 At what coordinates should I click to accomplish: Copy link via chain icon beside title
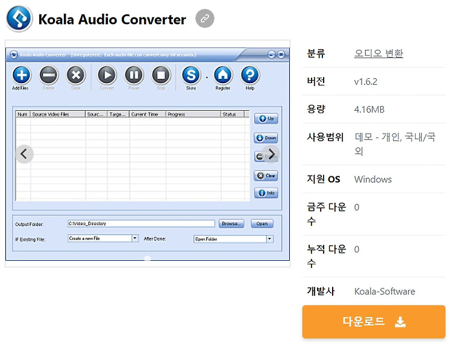tap(205, 19)
